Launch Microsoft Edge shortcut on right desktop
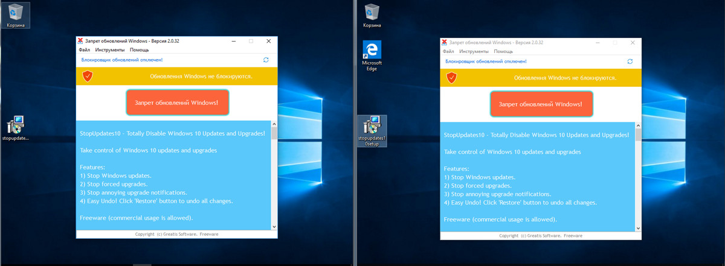The height and width of the screenshot is (266, 725). point(372,57)
